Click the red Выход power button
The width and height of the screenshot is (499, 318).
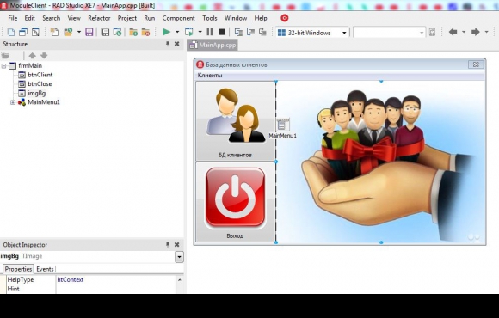click(x=235, y=202)
